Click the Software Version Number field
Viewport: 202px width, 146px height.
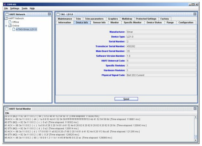click(161, 56)
